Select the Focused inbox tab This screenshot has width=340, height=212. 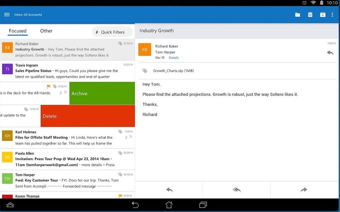[18, 31]
